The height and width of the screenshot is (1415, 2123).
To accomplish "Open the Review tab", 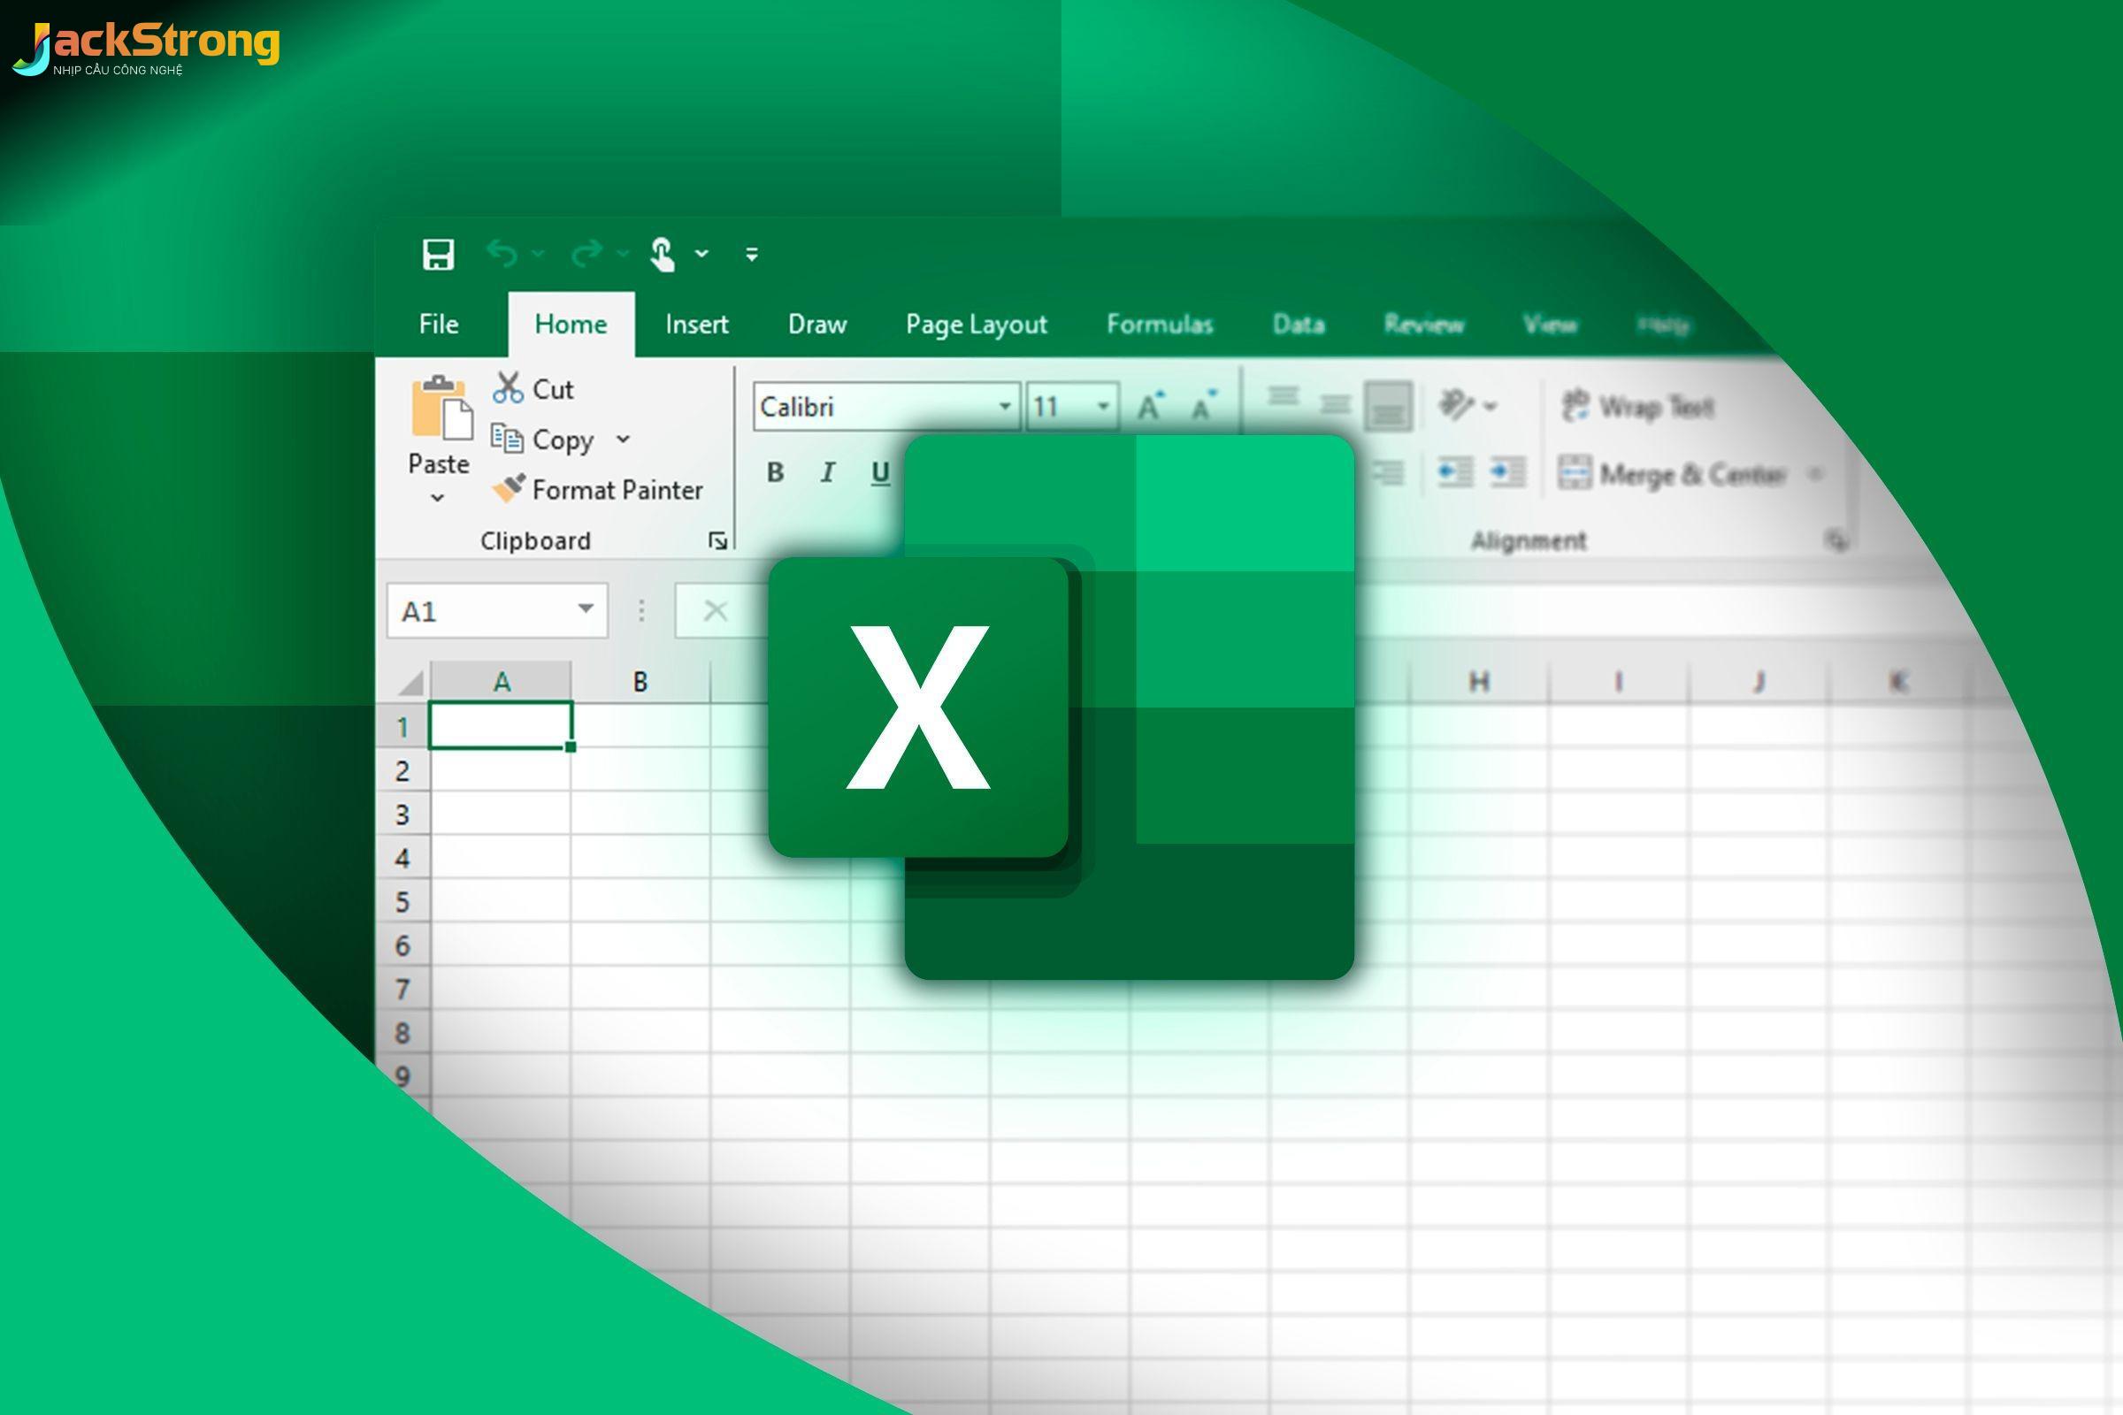I will pyautogui.click(x=1424, y=324).
